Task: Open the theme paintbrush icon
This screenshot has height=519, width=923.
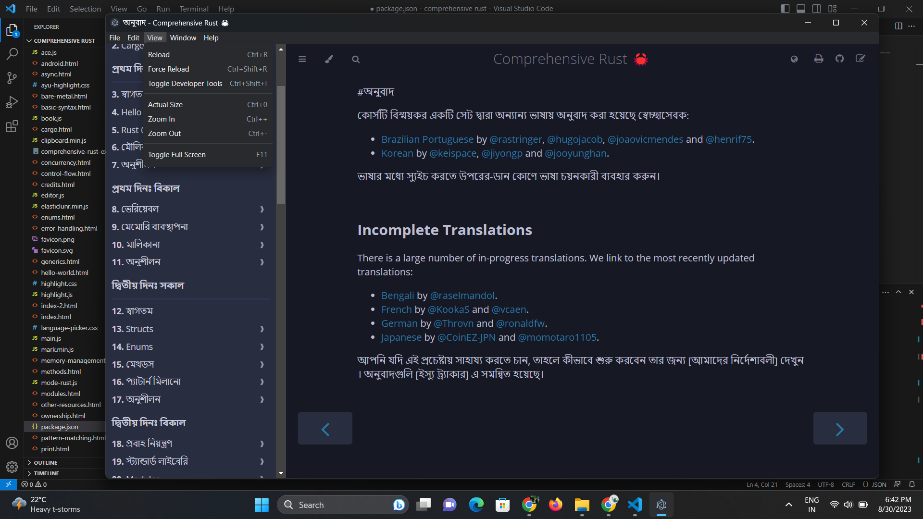Action: (329, 59)
